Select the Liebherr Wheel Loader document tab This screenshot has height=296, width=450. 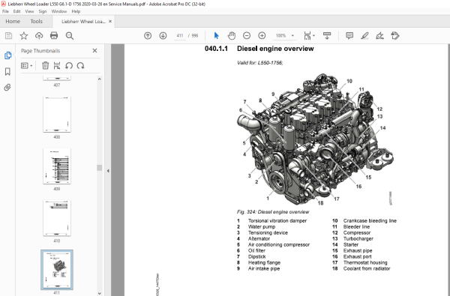point(83,22)
